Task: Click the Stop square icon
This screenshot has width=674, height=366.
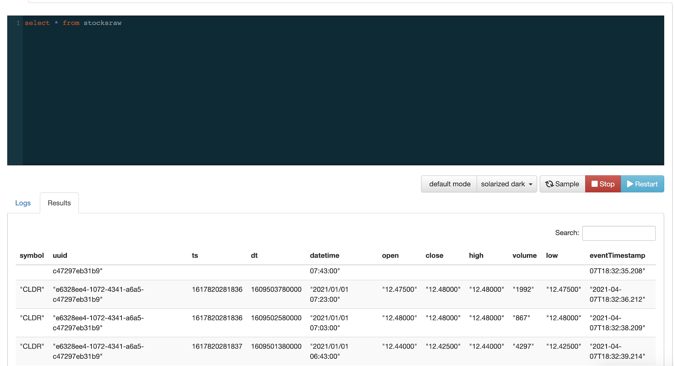Action: 594,184
